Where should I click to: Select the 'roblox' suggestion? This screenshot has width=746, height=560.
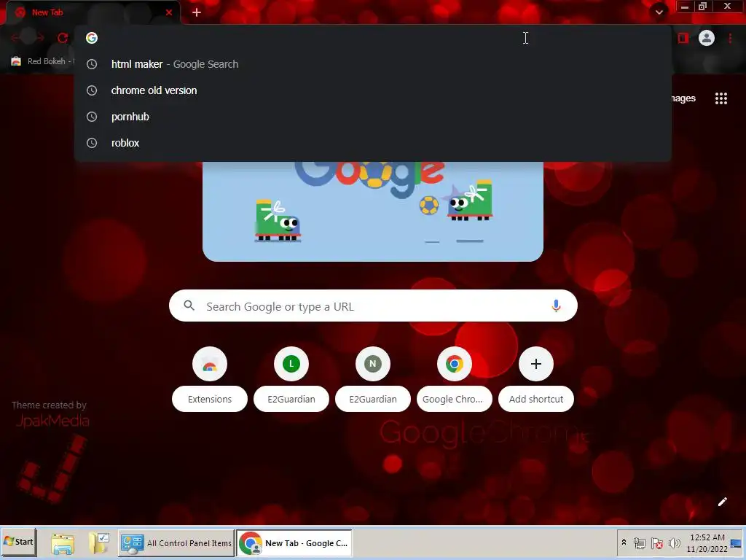[372, 143]
